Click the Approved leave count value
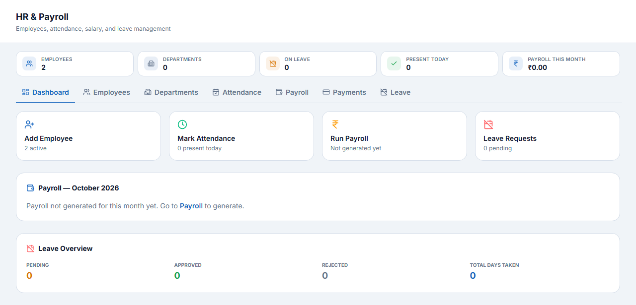636x305 pixels. (x=177, y=276)
